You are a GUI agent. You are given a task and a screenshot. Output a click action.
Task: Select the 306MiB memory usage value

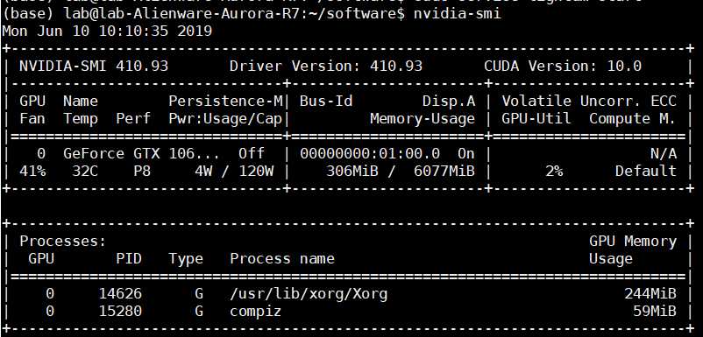352,171
